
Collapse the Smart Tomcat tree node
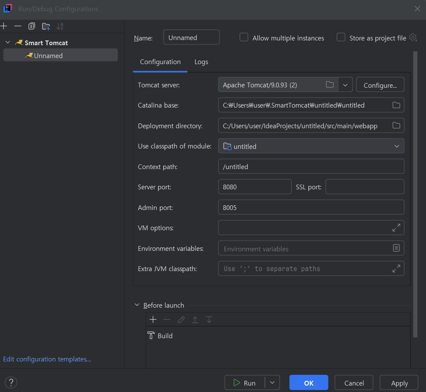pyautogui.click(x=8, y=43)
